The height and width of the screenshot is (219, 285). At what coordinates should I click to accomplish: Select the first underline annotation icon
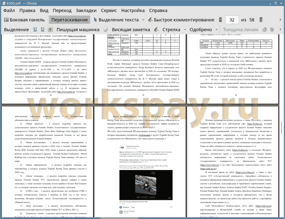pos(35,29)
